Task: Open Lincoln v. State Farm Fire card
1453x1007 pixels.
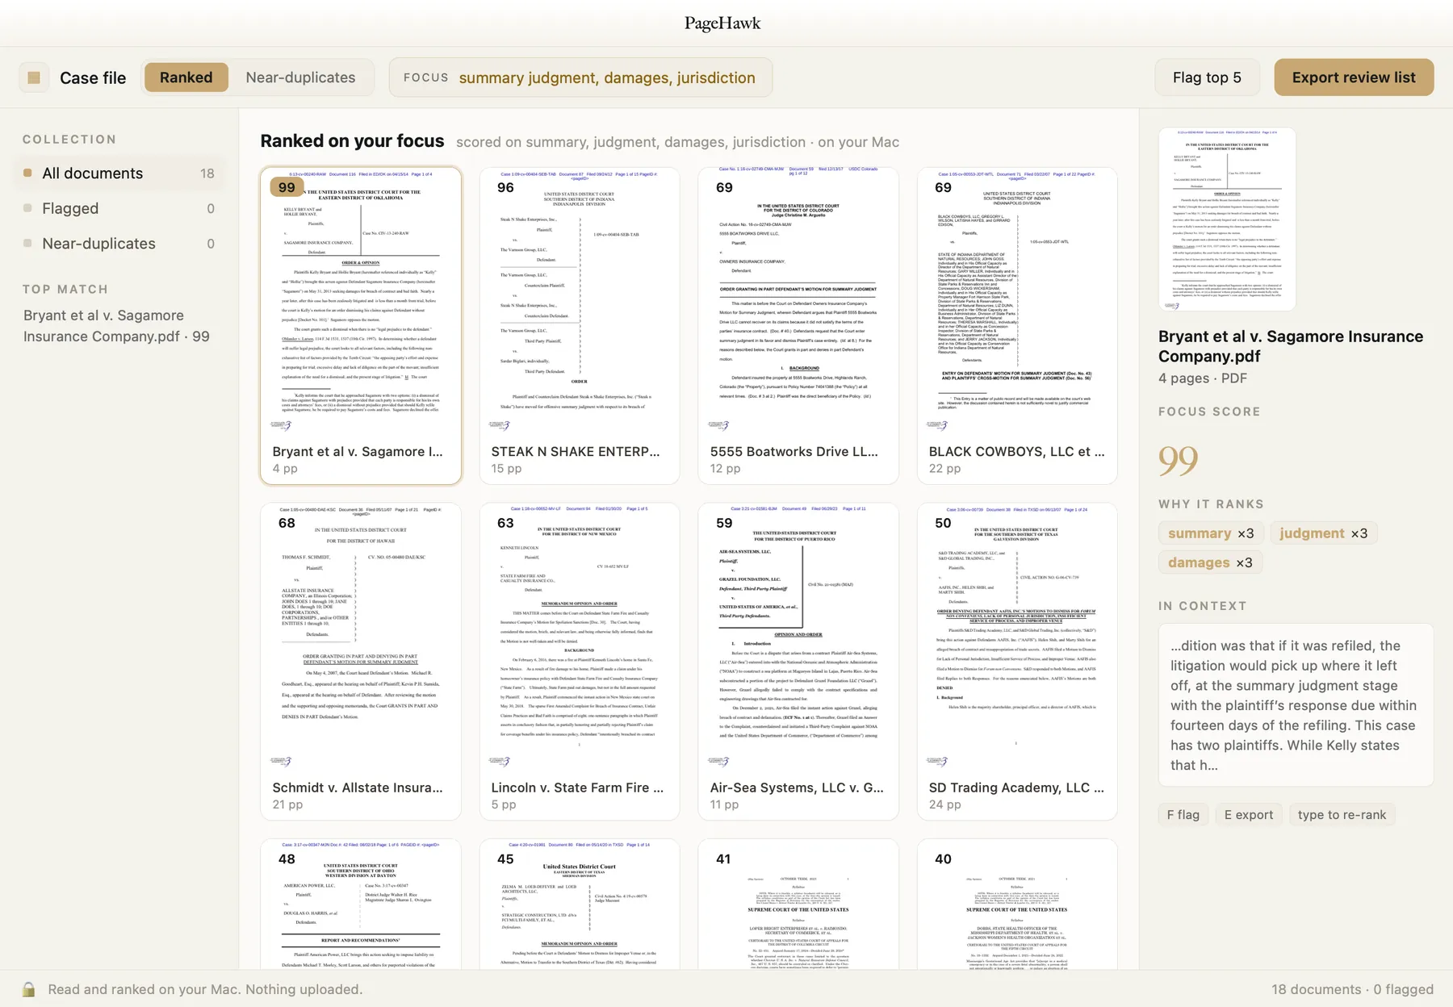Action: coord(580,662)
